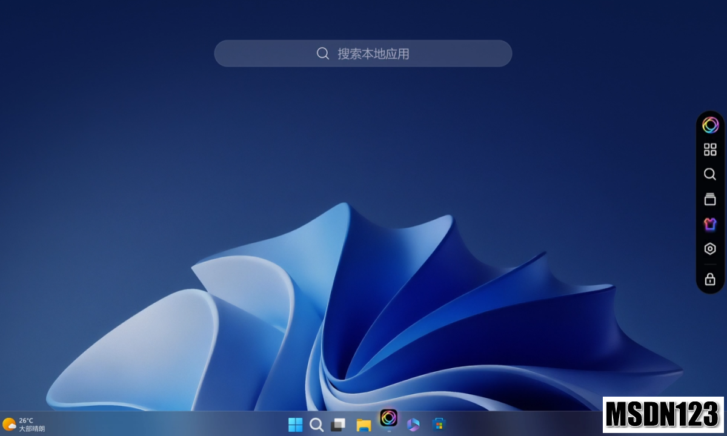The image size is (727, 436).
Task: Open the hexagon settings icon in sidebar
Action: coord(710,249)
